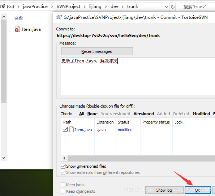The image size is (215, 196).
Task: Click trunk in address path
Action: pos(133,7)
